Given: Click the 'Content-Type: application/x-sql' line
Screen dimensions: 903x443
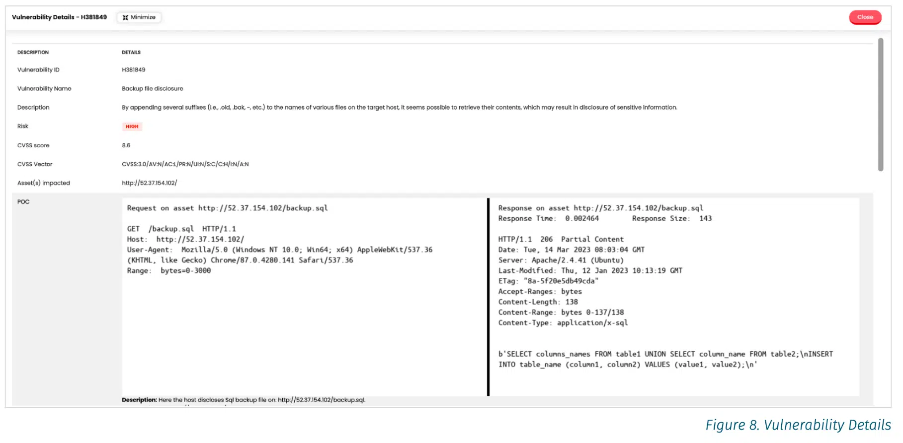Looking at the screenshot, I should pos(563,323).
